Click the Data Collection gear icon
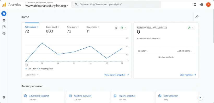Screen dimensions: 214x103 pyautogui.click(x=160, y=96)
